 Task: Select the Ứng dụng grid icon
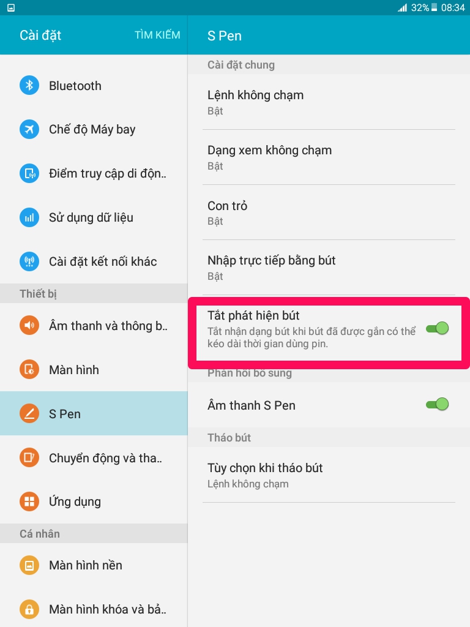pos(29,501)
